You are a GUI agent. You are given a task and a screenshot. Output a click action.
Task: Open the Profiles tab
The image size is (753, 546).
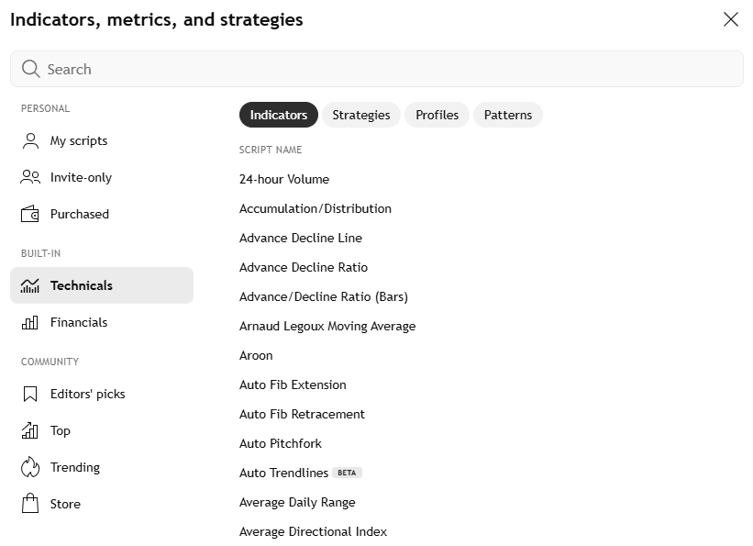437,115
